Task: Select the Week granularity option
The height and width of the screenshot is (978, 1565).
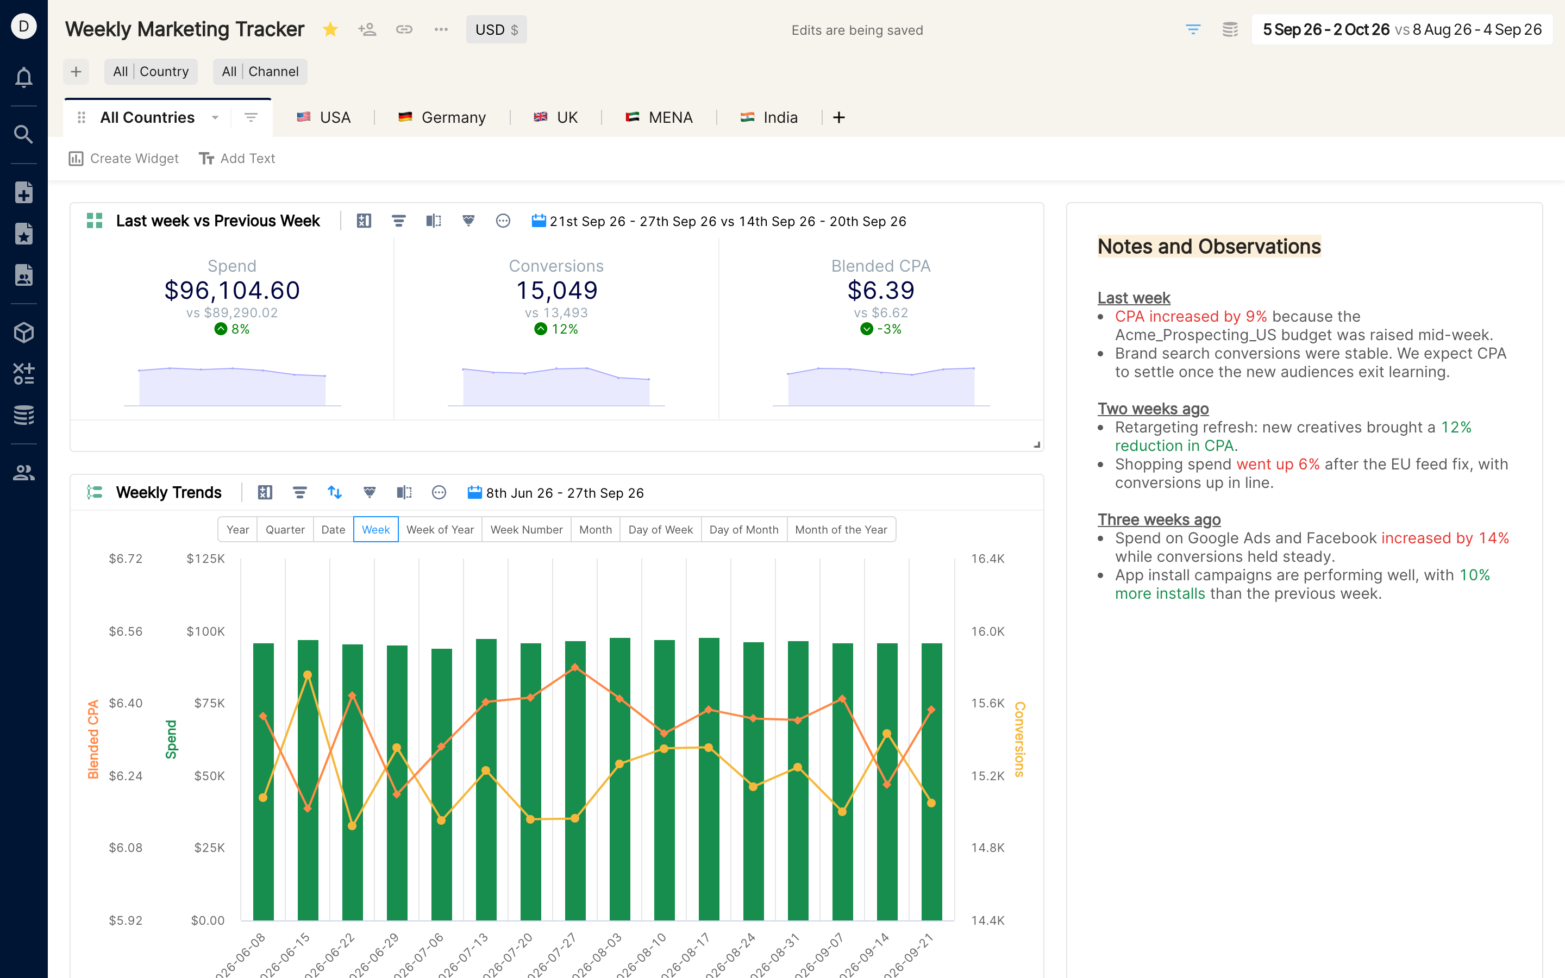Action: (x=375, y=530)
